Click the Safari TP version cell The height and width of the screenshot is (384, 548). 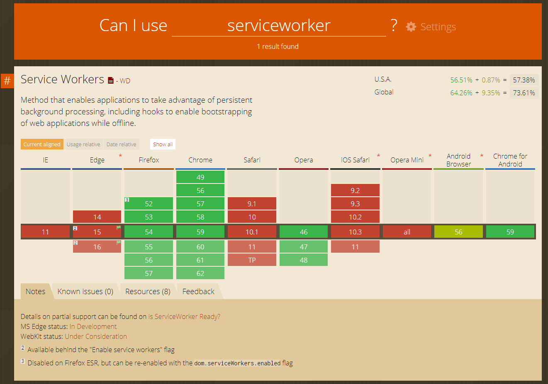[252, 260]
